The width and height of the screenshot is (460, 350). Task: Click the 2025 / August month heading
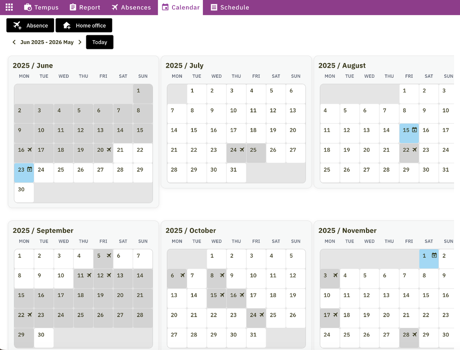click(x=342, y=65)
